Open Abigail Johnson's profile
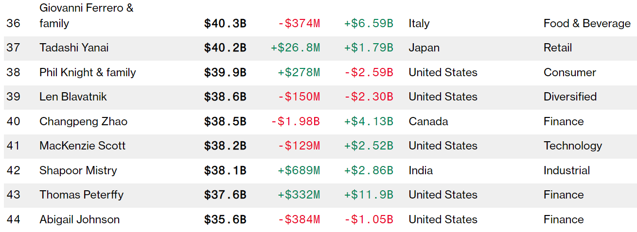This screenshot has height=232, width=637. point(79,219)
